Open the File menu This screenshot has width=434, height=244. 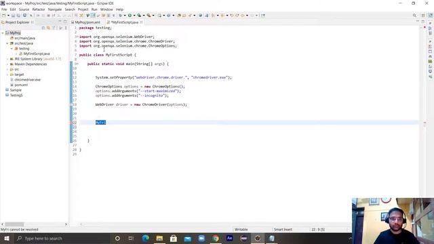[x=4, y=9]
